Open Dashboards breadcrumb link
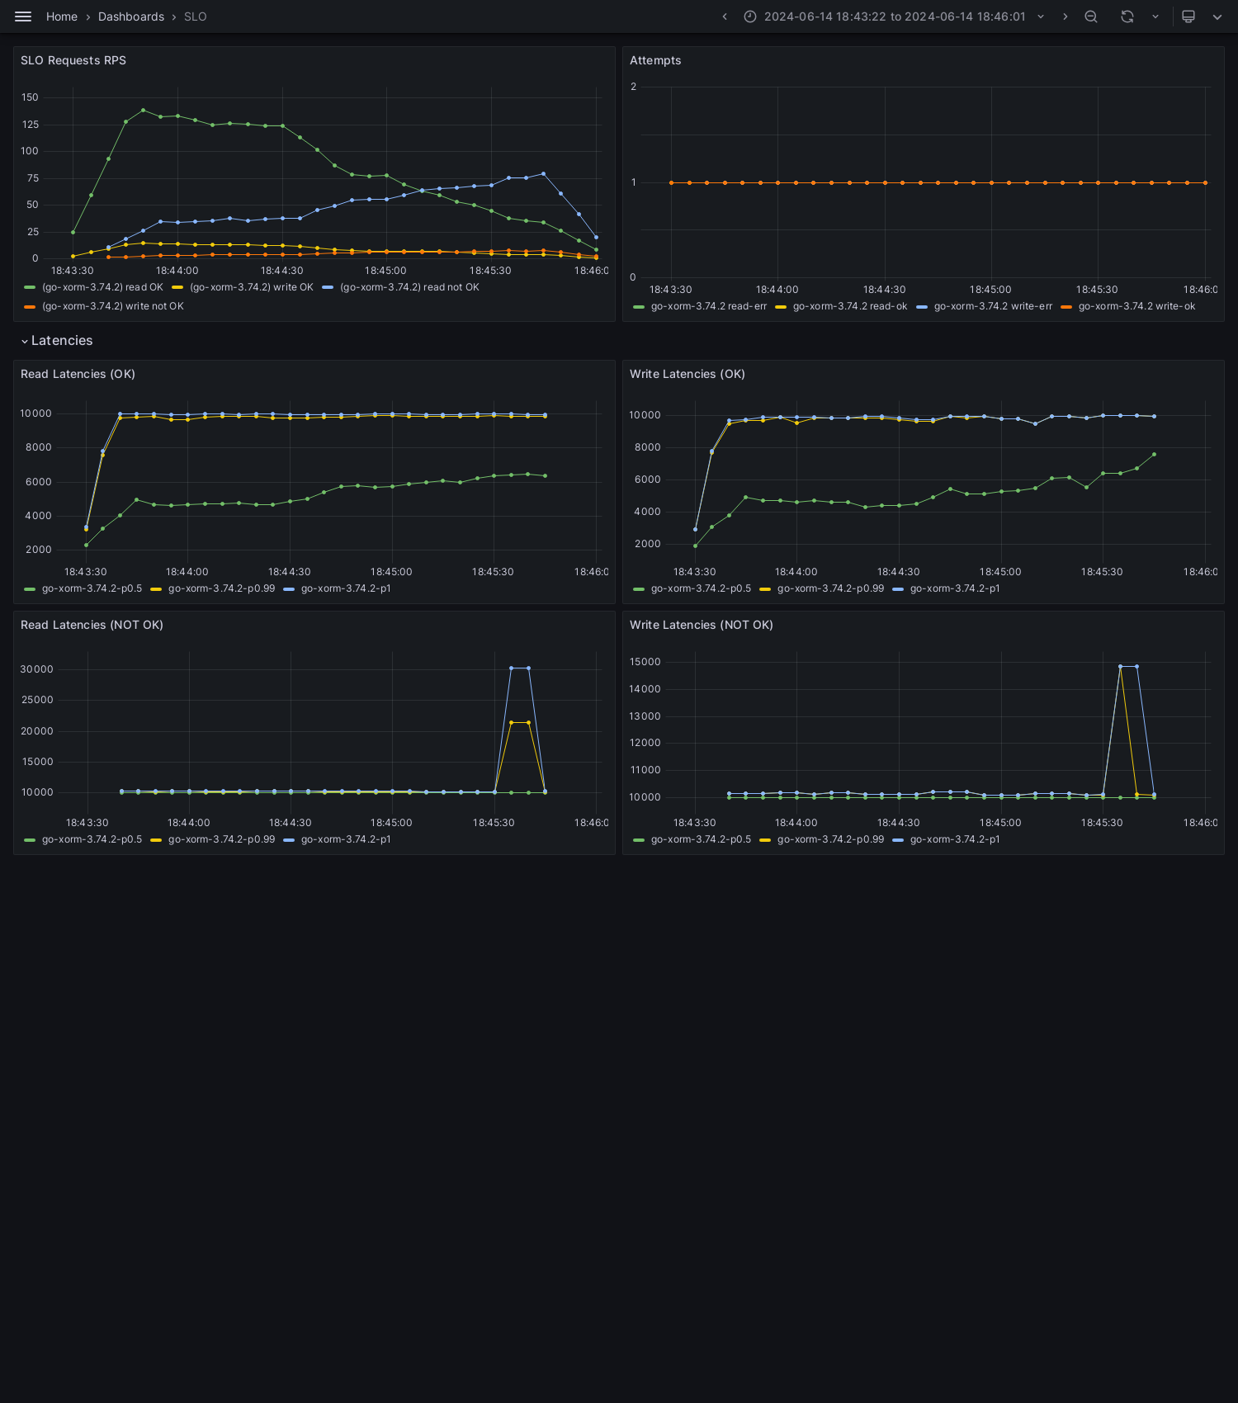 131,17
